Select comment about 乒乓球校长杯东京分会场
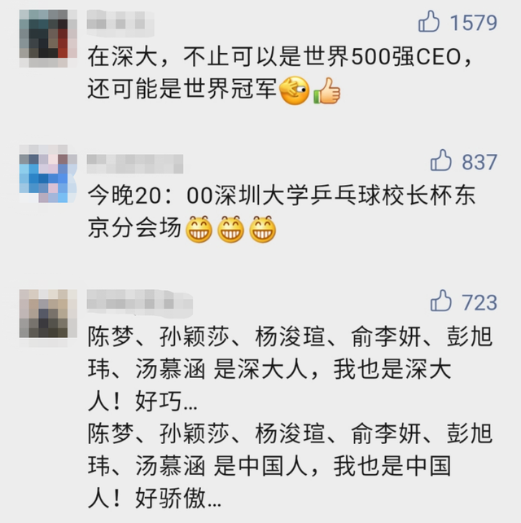Image resolution: width=521 pixels, height=523 pixels. (x=282, y=212)
